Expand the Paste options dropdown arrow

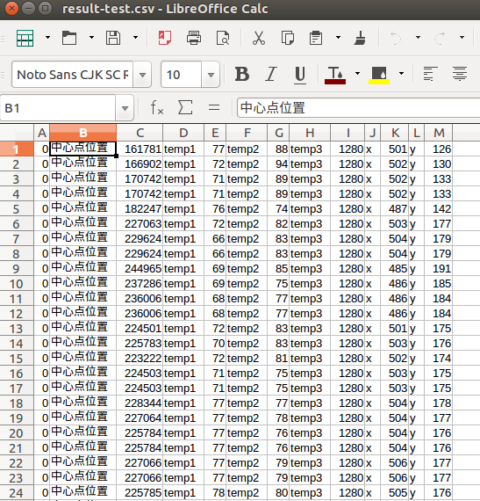click(338, 38)
